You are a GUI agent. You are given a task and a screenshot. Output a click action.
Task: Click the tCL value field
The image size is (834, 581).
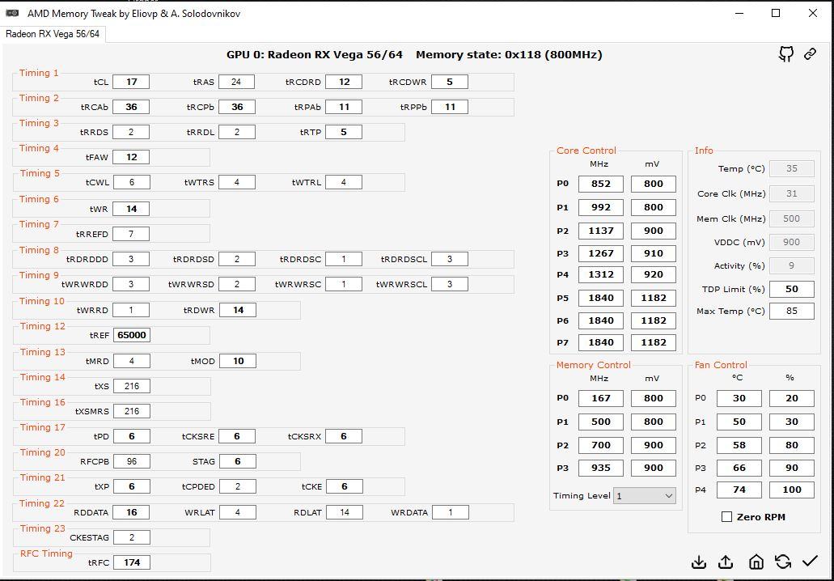(131, 82)
